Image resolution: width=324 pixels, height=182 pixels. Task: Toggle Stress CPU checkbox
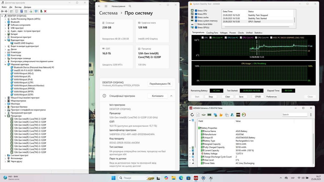click(x=196, y=11)
